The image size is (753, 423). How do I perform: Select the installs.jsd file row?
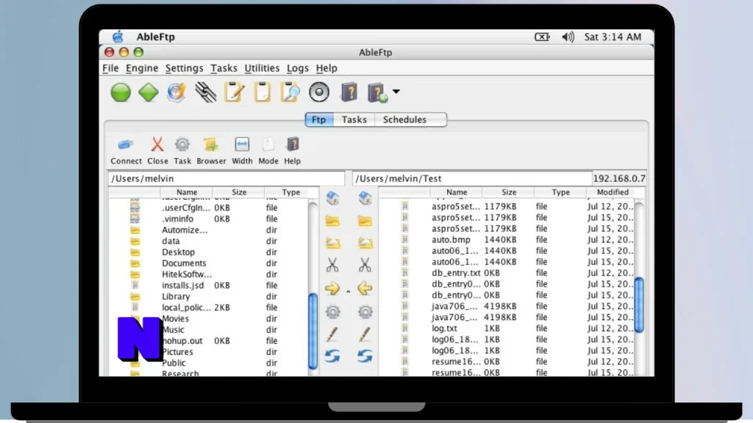pyautogui.click(x=208, y=285)
